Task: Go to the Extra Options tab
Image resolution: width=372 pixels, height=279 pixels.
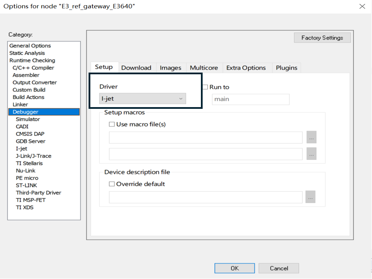Action: (246, 68)
